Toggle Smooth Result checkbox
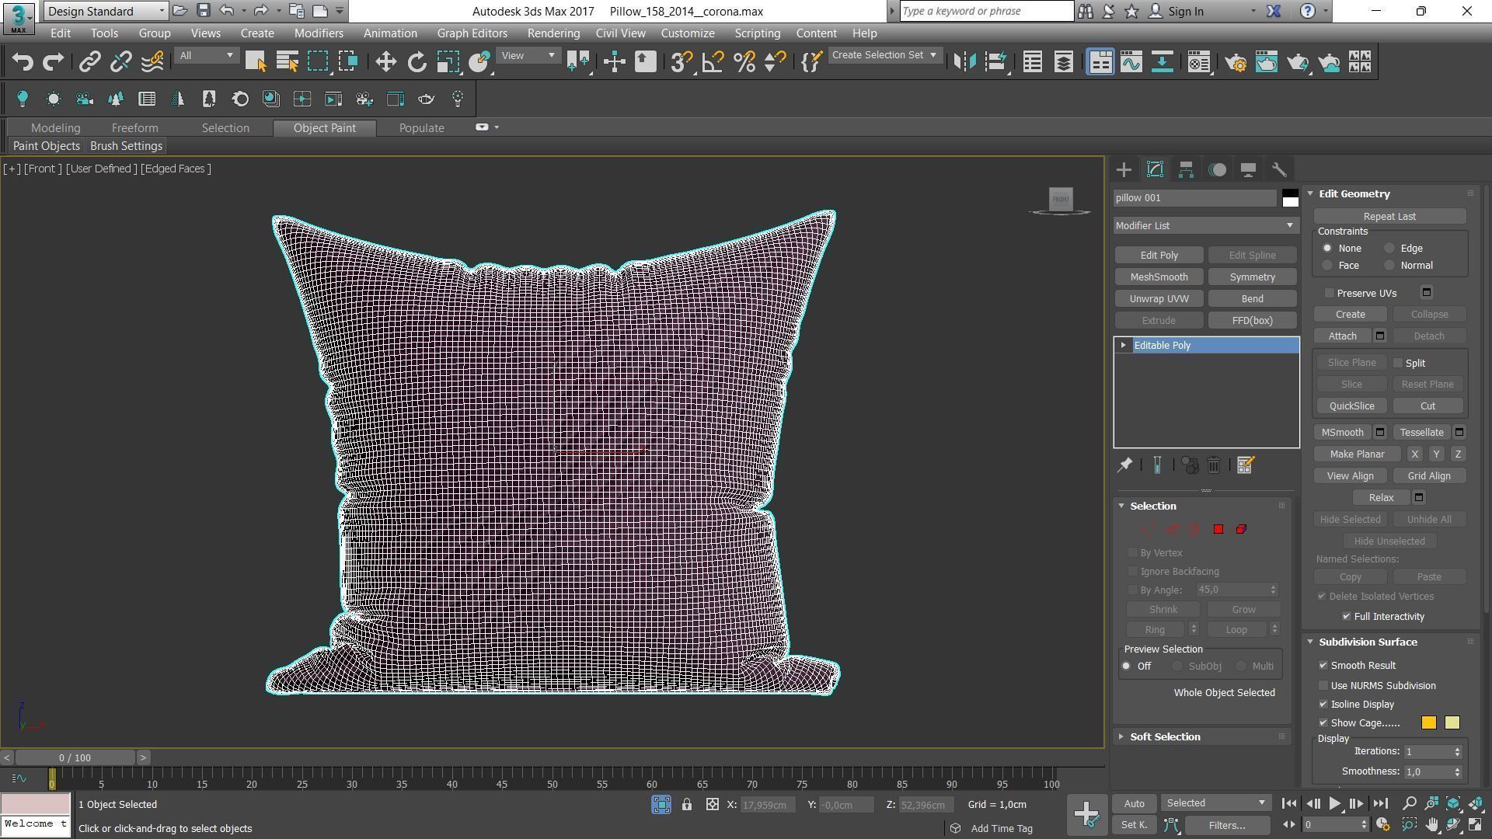This screenshot has width=1492, height=839. [1323, 665]
